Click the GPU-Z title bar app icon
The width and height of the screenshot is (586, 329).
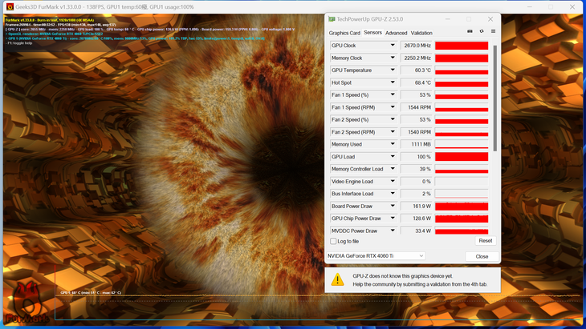(332, 19)
